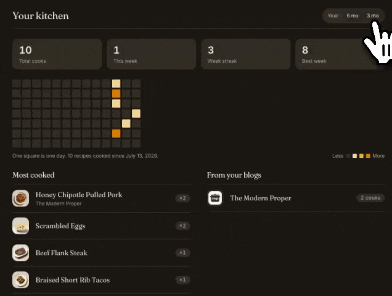Screen dimensions: 392x296
Task: Click the Total cooks stat card
Action: 57,54
